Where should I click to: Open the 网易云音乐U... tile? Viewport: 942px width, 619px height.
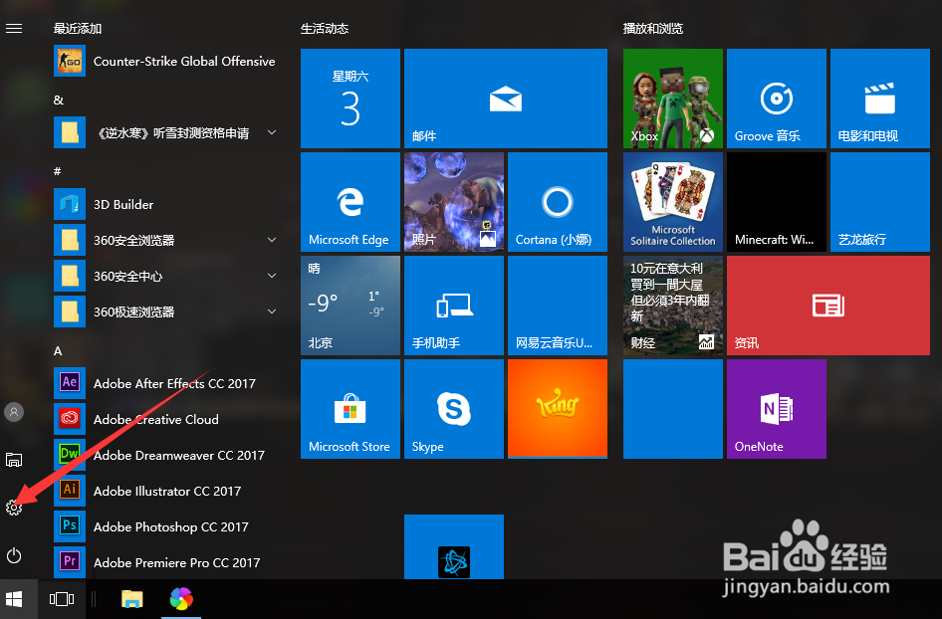click(558, 306)
